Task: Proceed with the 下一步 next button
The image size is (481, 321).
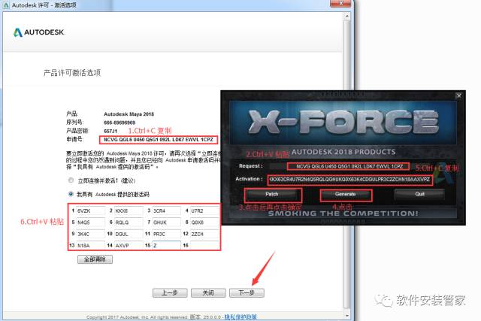Action: click(x=247, y=292)
